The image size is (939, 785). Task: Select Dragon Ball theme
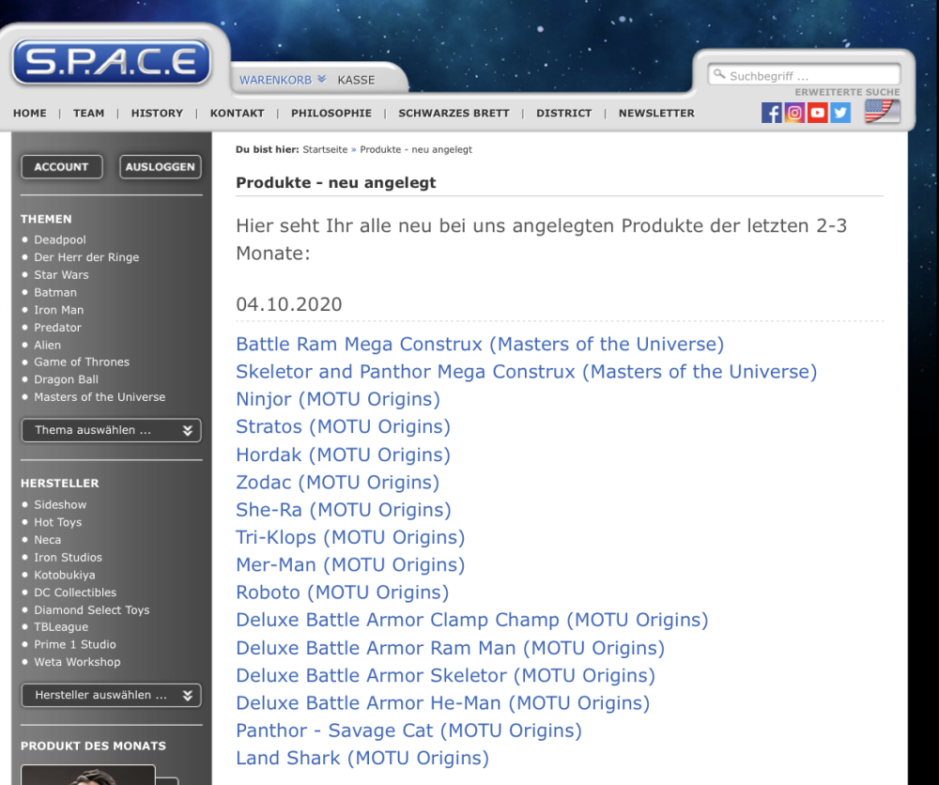tap(66, 379)
